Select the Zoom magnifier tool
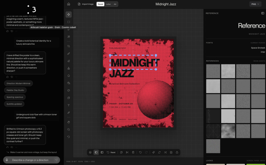This screenshot has width=266, height=165. tap(69, 129)
